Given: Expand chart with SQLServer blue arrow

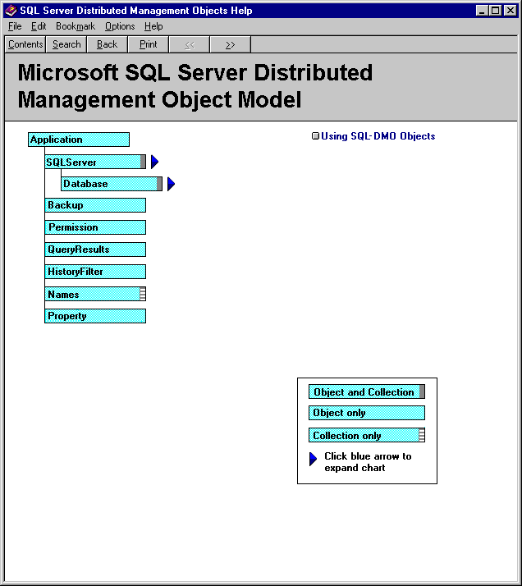Looking at the screenshot, I should click(x=154, y=162).
